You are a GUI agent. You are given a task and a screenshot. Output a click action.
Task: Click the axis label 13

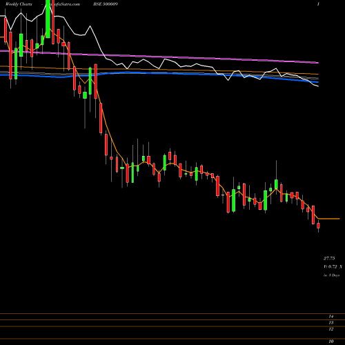[331, 323]
